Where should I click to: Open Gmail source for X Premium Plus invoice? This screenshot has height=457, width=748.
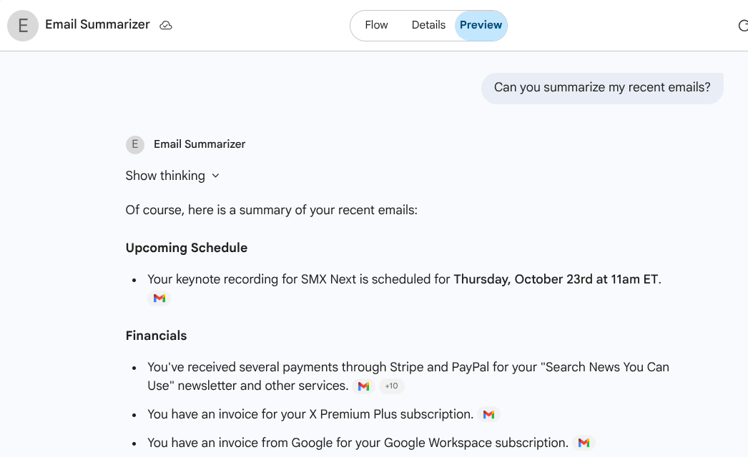[x=488, y=414]
